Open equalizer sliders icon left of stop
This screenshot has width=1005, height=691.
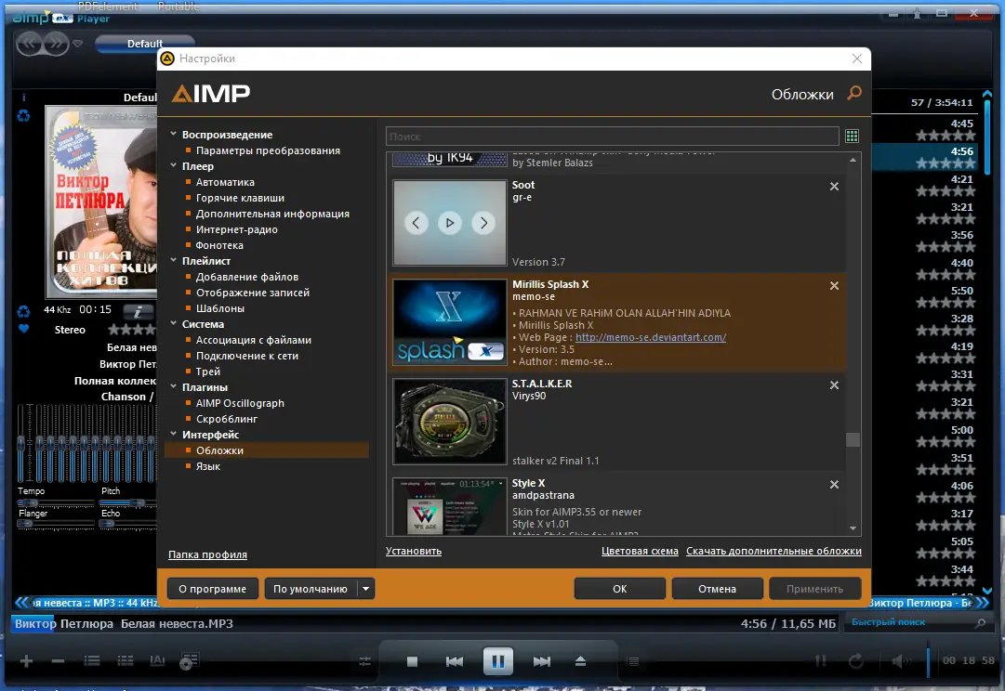[365, 661]
